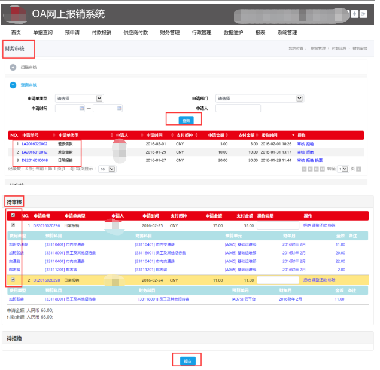Uncheck the checkbox for DE2016020228 row
The height and width of the screenshot is (370, 380).
pyautogui.click(x=14, y=280)
